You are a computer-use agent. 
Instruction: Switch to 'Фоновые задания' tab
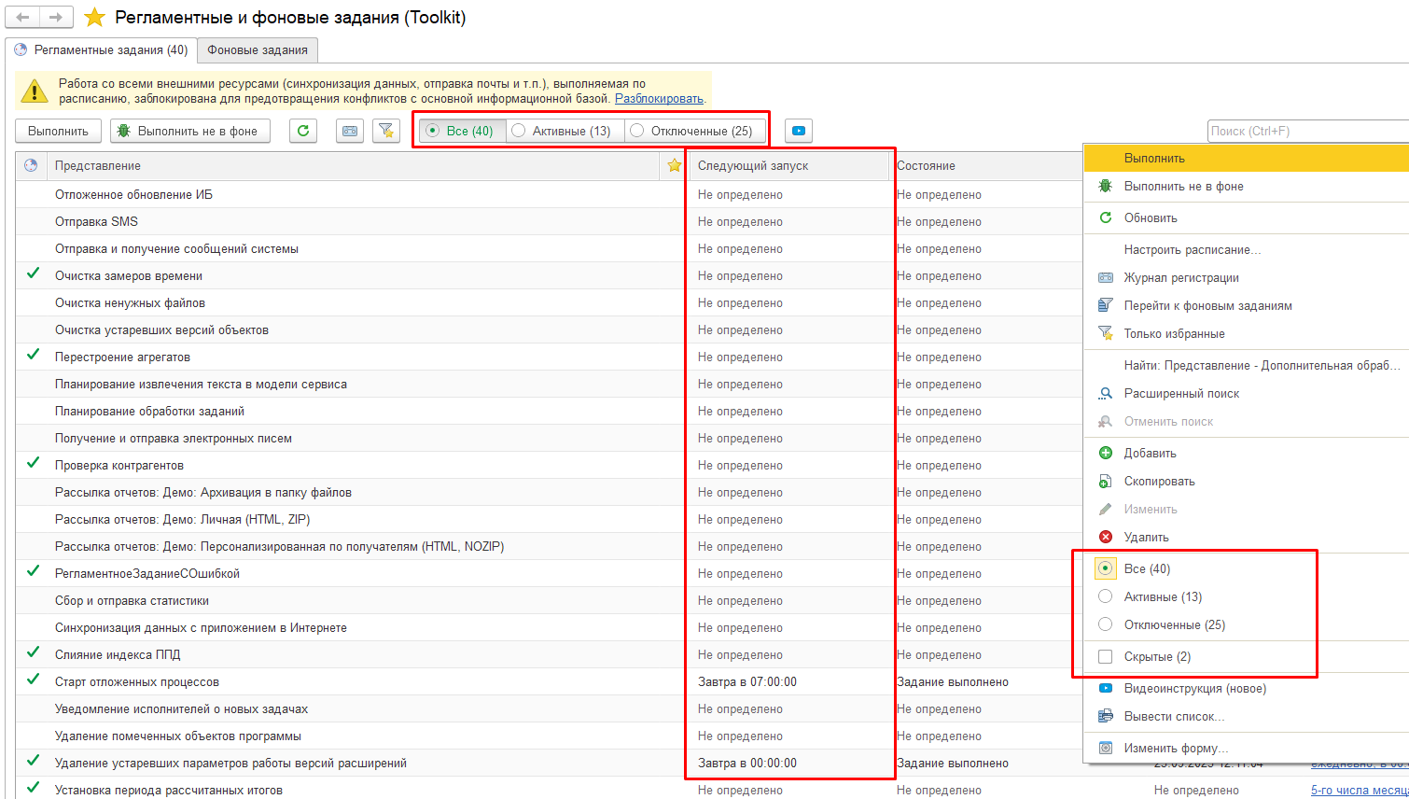pos(258,49)
